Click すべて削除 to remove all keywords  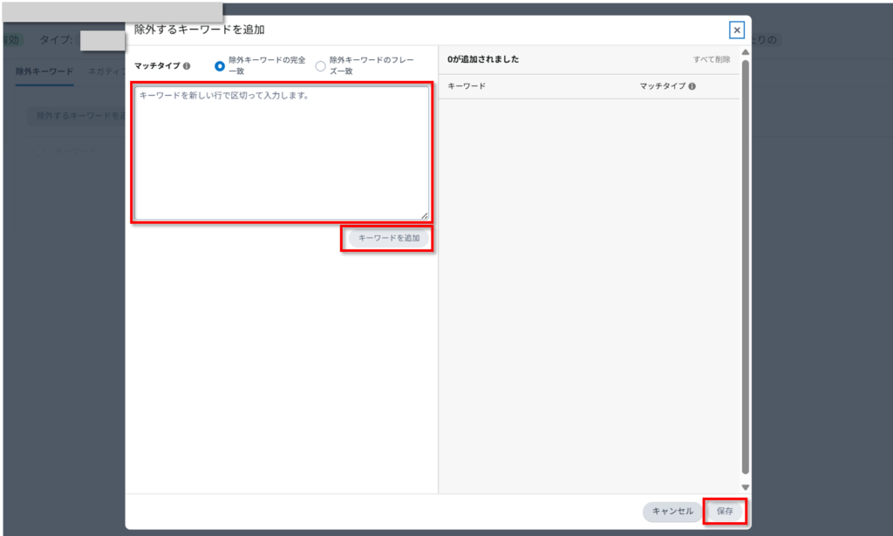coord(712,60)
